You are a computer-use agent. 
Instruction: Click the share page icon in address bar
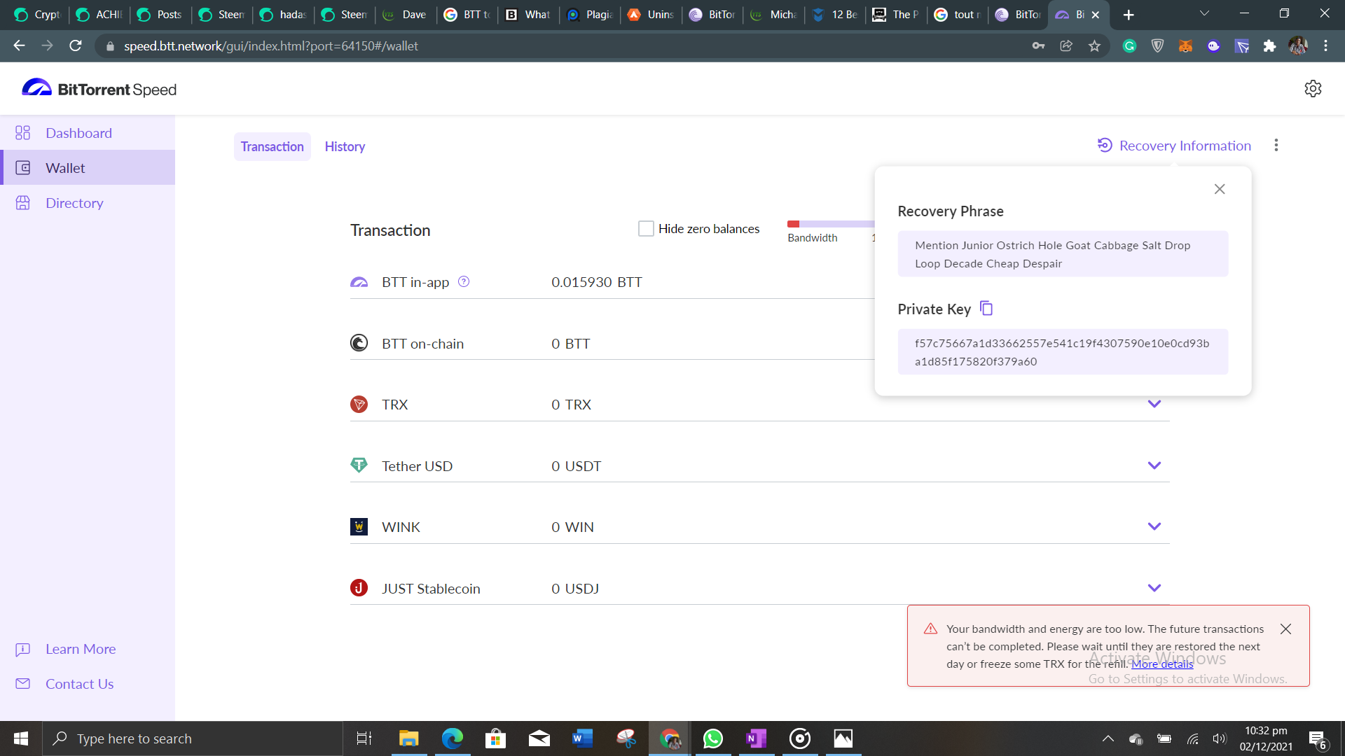[1066, 46]
